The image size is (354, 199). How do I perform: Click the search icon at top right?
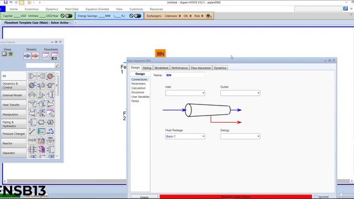345,9
